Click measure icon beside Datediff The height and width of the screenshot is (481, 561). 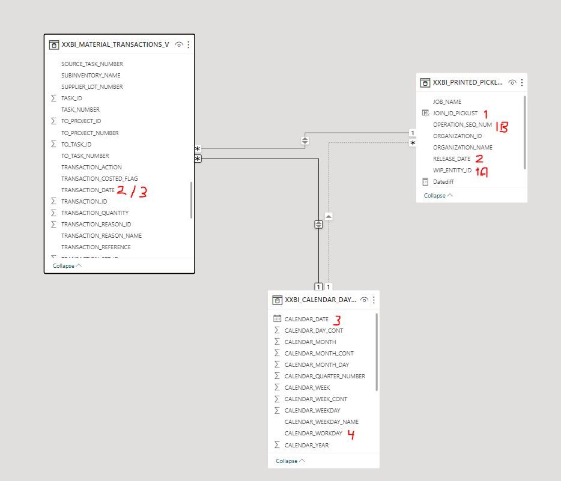coord(425,182)
